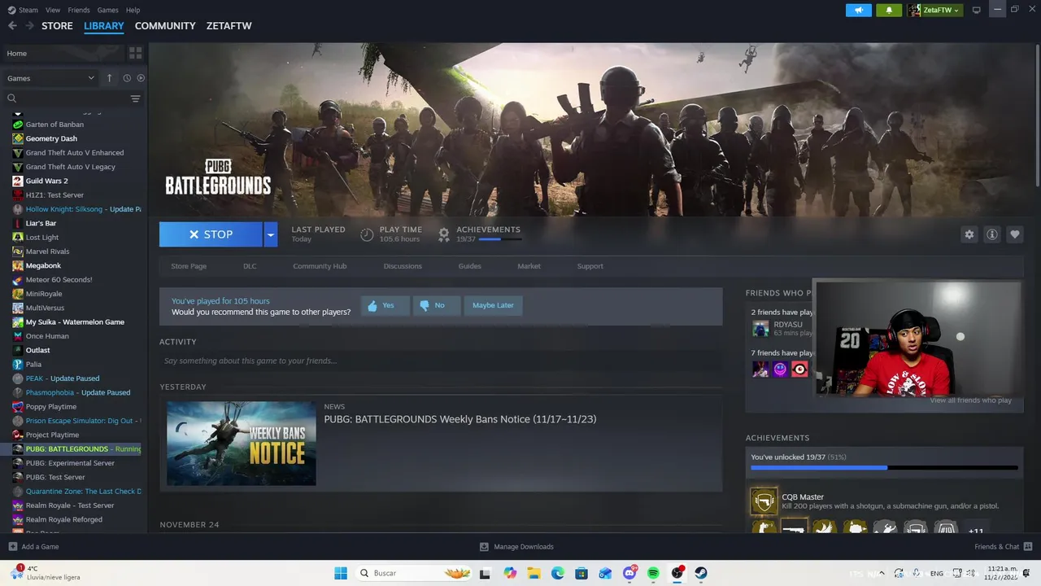Viewport: 1041px width, 586px height.
Task: Click the taskbar Buscar search box
Action: coord(415,573)
